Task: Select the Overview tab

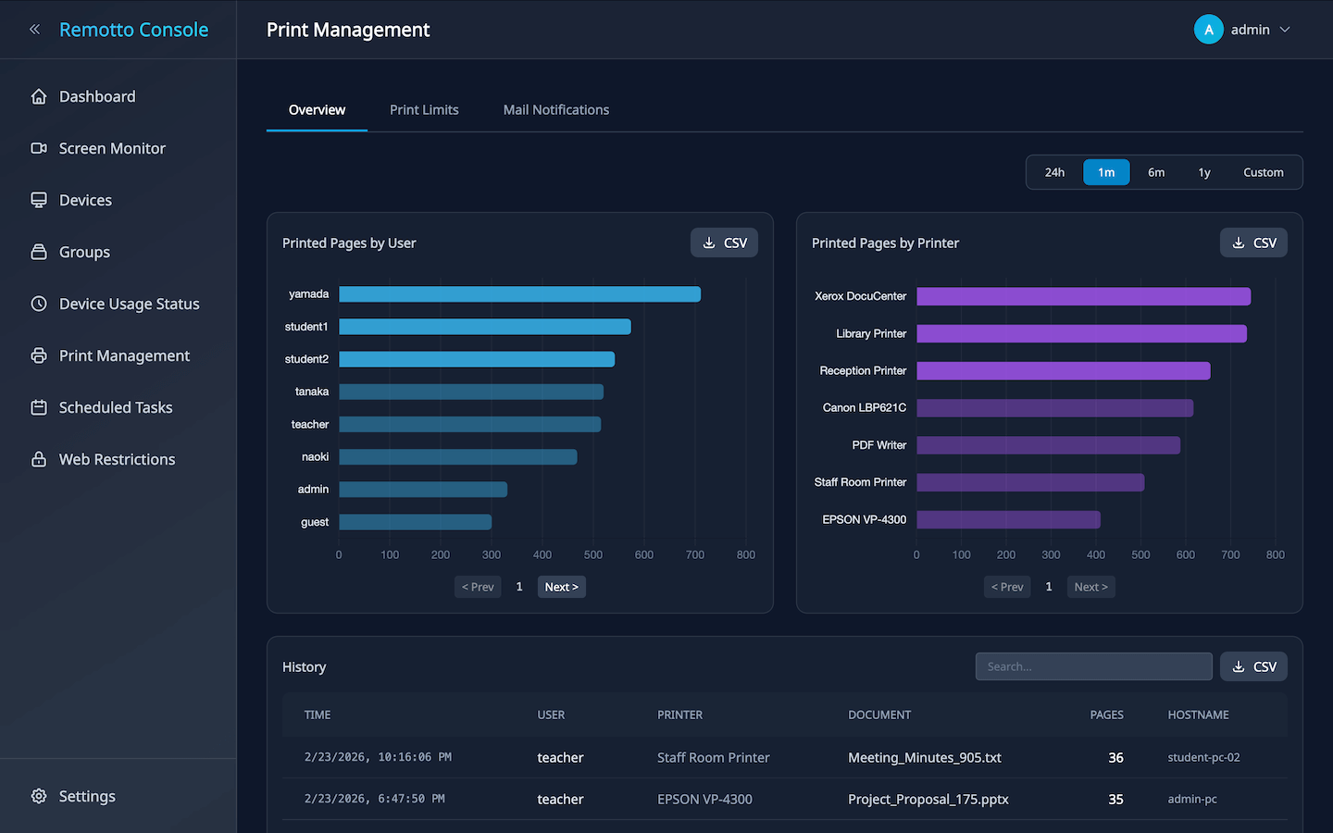Action: coord(317,109)
